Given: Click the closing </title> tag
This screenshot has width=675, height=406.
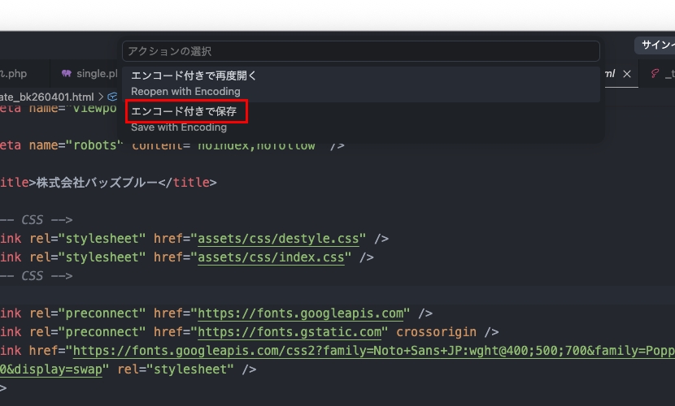Looking at the screenshot, I should coord(187,183).
